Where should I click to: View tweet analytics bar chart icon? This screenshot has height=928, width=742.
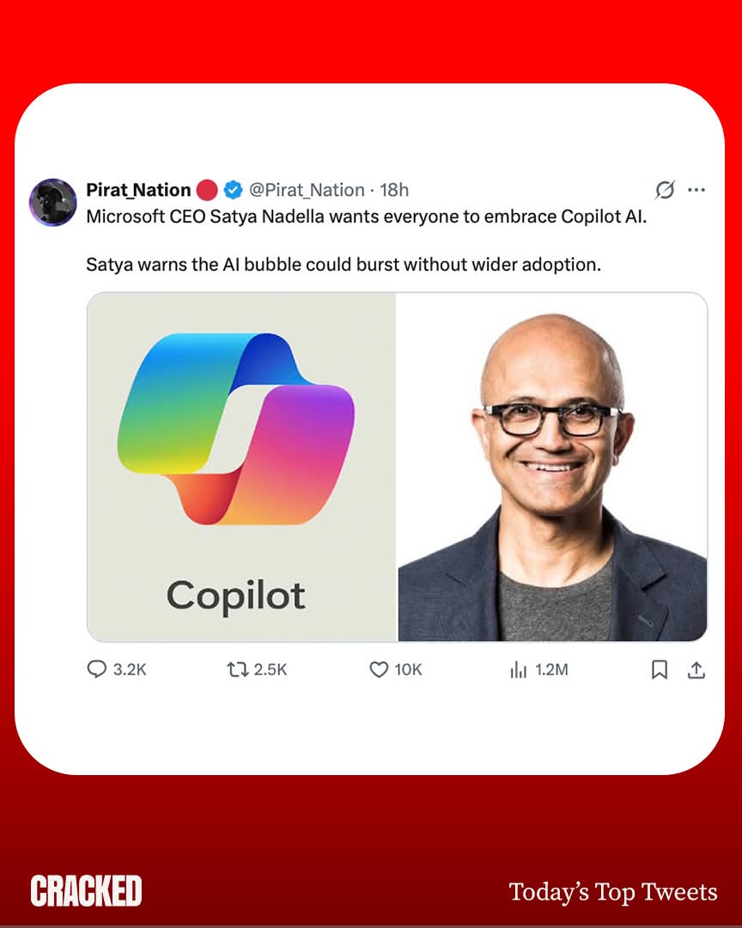coord(519,670)
